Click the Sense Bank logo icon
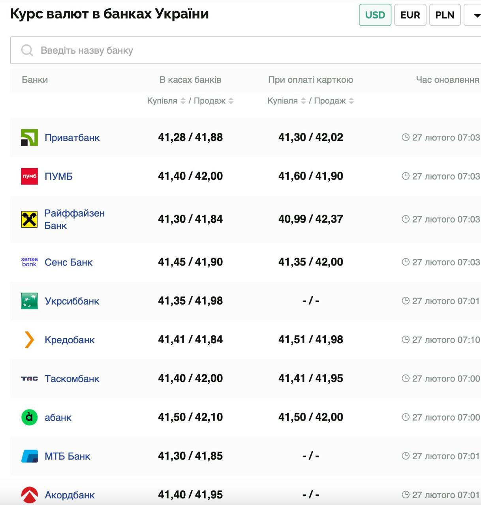This screenshot has height=505, width=481. [29, 262]
